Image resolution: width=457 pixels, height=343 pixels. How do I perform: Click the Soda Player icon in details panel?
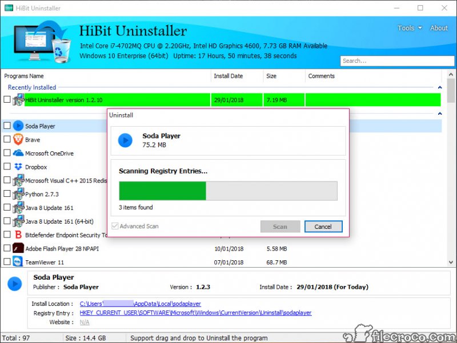(15, 284)
